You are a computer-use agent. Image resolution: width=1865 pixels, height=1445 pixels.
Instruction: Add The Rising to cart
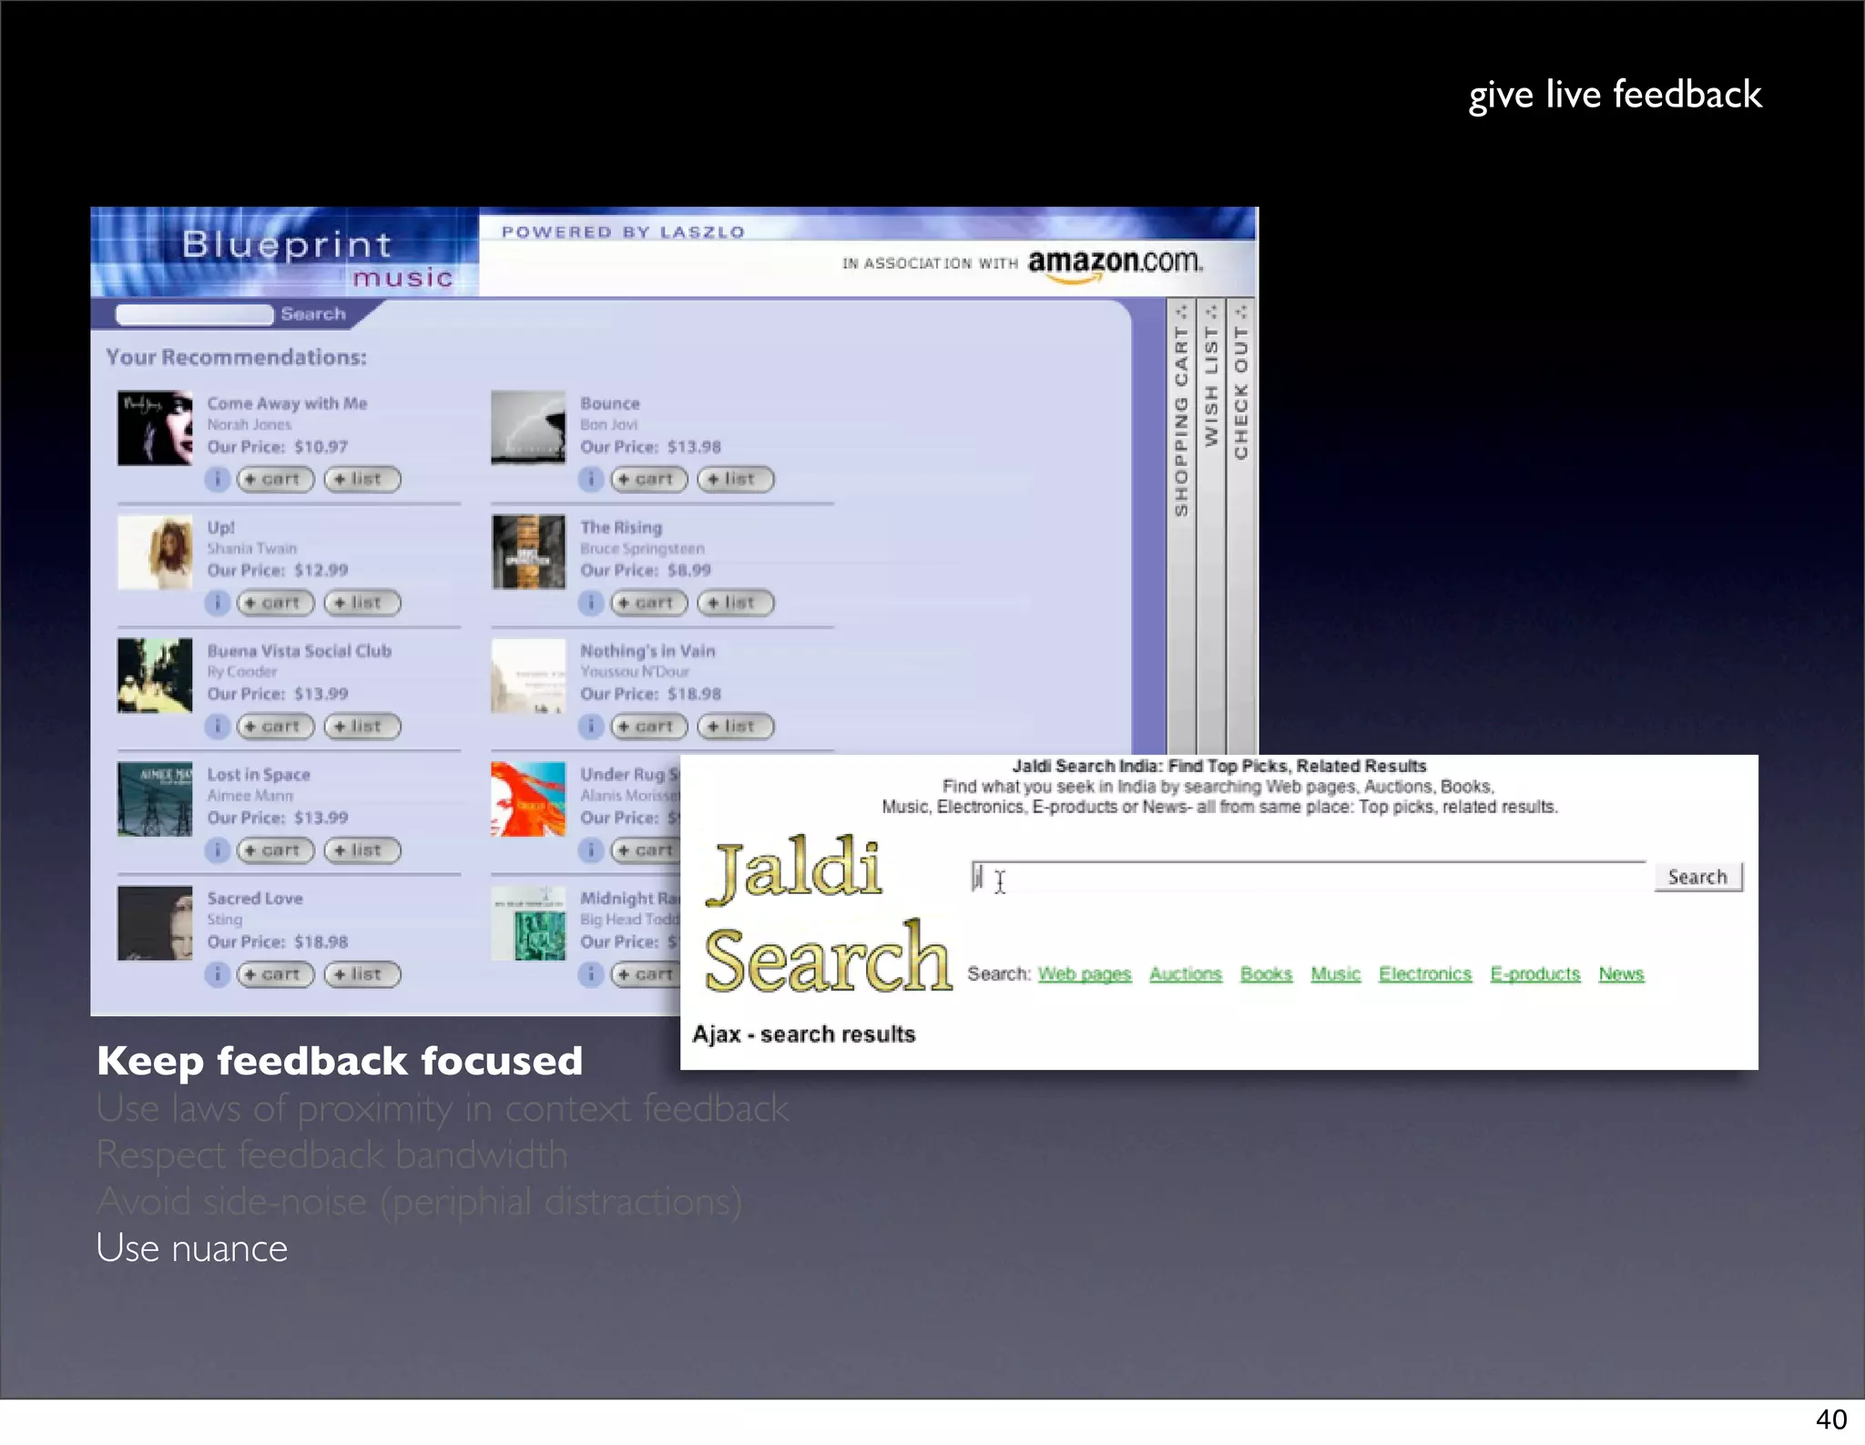click(648, 603)
